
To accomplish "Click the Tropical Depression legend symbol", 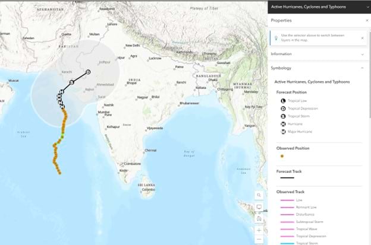I will (x=283, y=109).
